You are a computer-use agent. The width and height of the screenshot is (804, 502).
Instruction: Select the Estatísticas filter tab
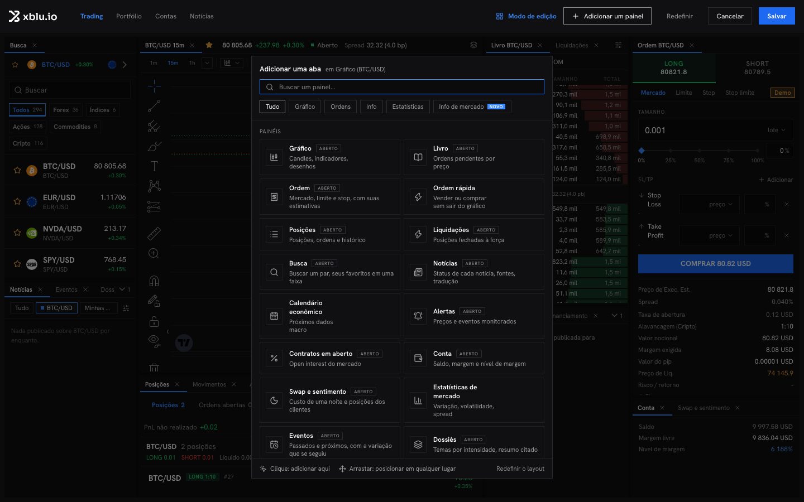[x=408, y=107]
